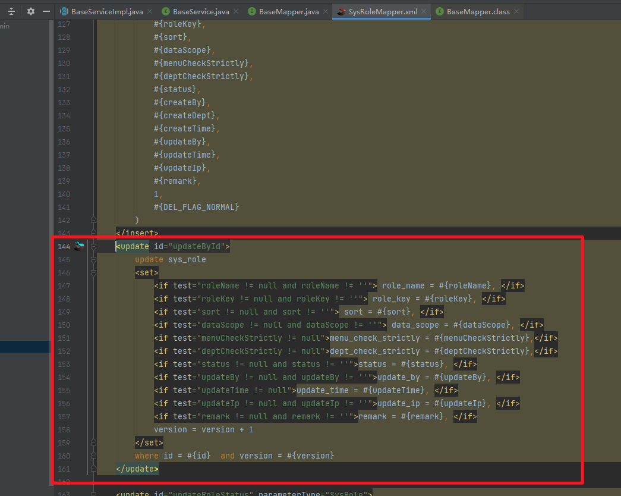Close the SysRoleMapper.xml tab
Screen dimensions: 621x496
(423, 11)
